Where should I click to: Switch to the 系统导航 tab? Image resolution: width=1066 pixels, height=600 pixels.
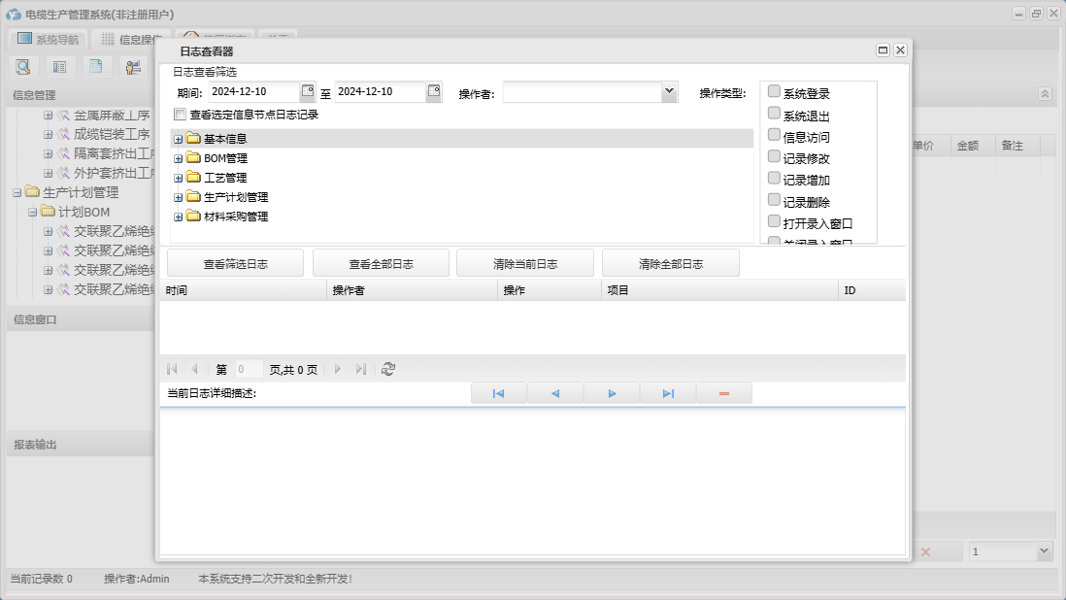[49, 40]
